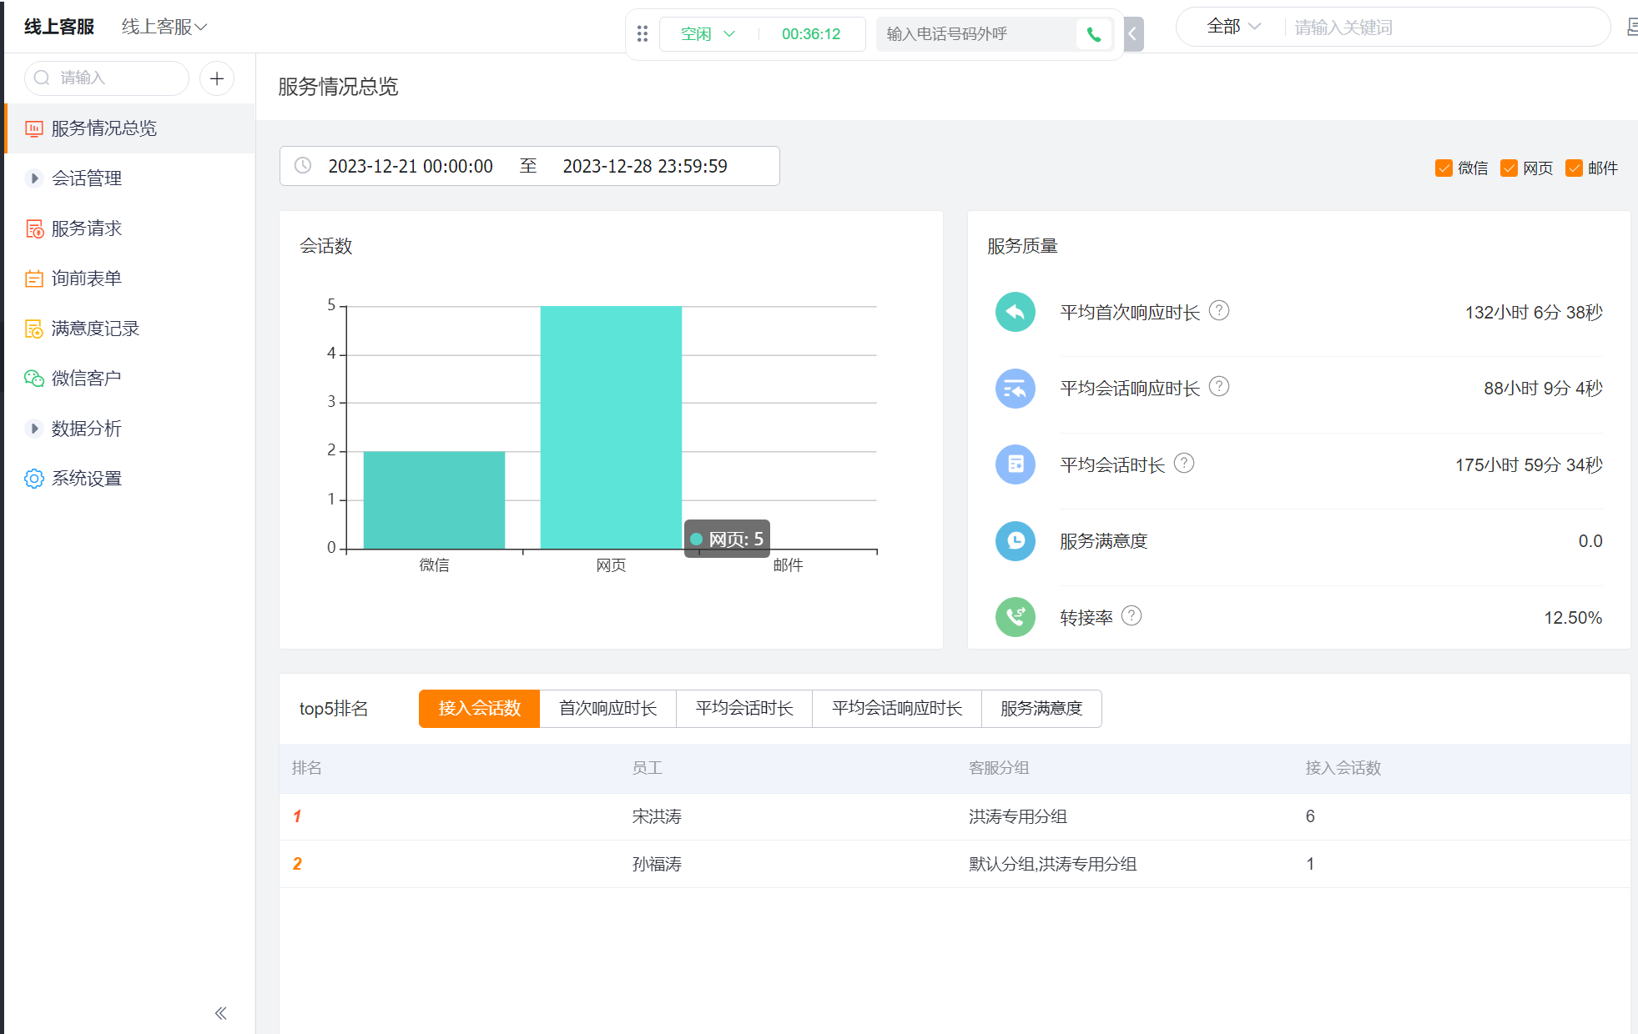Click the help icon beside 平均首次响应时长
The height and width of the screenshot is (1034, 1638).
click(1219, 311)
